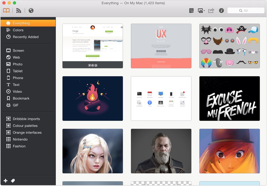Click the orange Everything icon

[x=8, y=23]
